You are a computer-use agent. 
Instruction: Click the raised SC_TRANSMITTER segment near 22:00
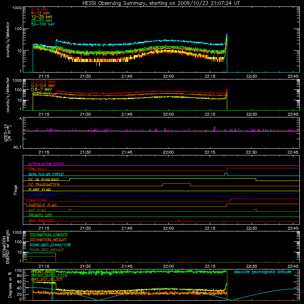pos(176,184)
